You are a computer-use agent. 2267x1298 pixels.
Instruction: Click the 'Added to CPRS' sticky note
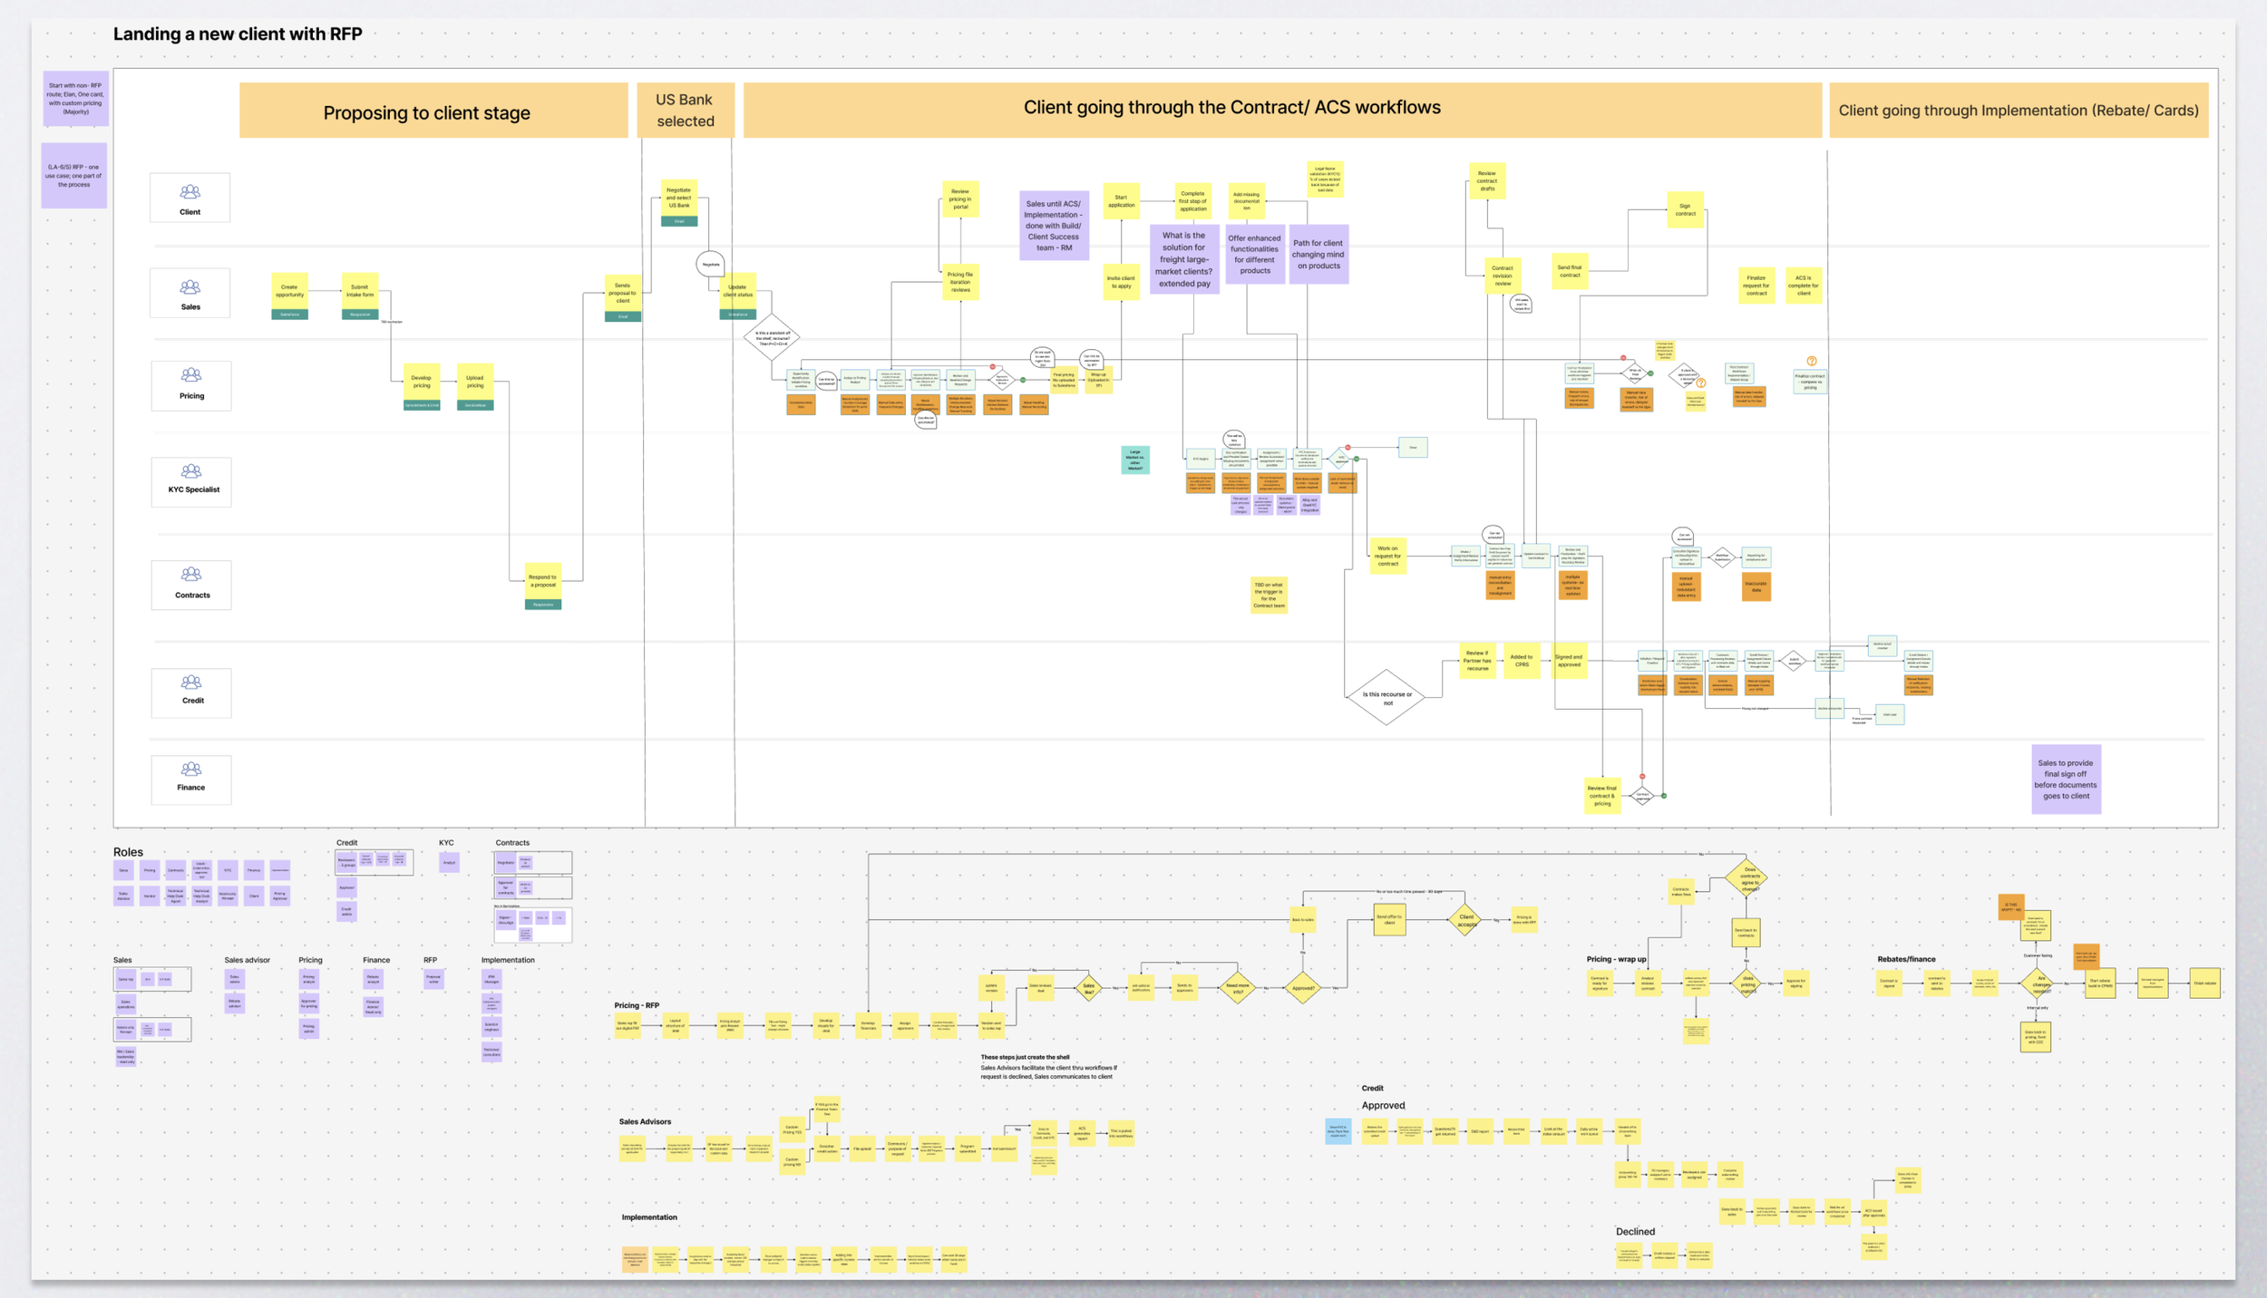click(x=1522, y=661)
